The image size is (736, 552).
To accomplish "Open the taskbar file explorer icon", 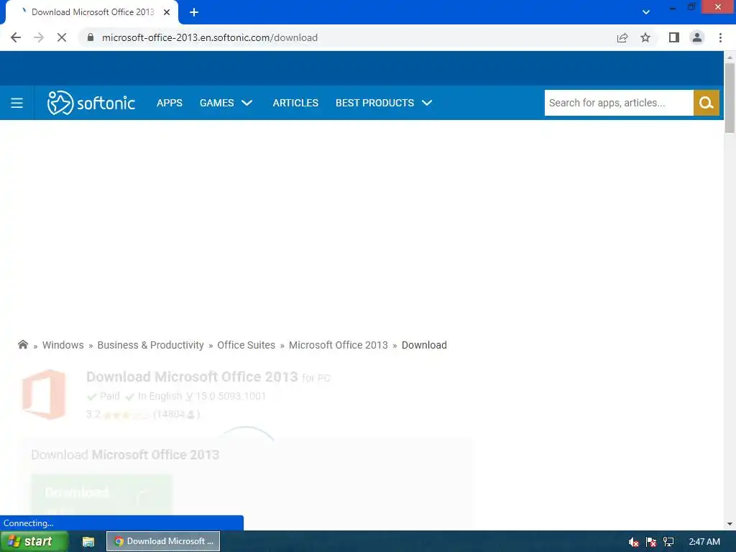I will click(x=88, y=542).
